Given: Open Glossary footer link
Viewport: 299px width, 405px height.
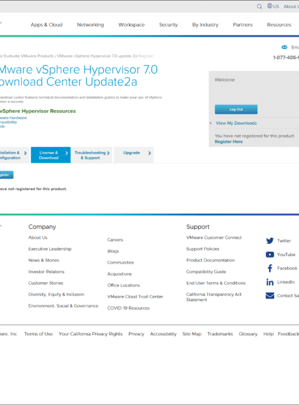Looking at the screenshot, I should point(248,334).
